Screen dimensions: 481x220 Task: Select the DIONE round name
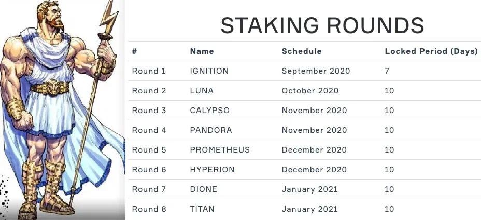coord(203,189)
